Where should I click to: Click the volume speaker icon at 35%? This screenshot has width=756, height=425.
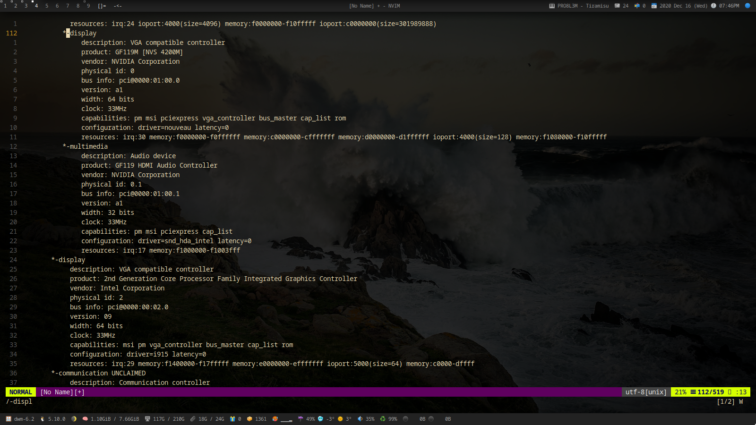(x=360, y=419)
